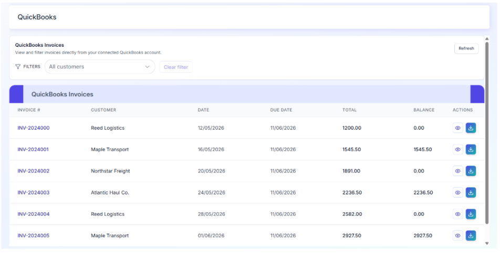Open the All customers dropdown
The height and width of the screenshot is (267, 500).
coord(100,67)
